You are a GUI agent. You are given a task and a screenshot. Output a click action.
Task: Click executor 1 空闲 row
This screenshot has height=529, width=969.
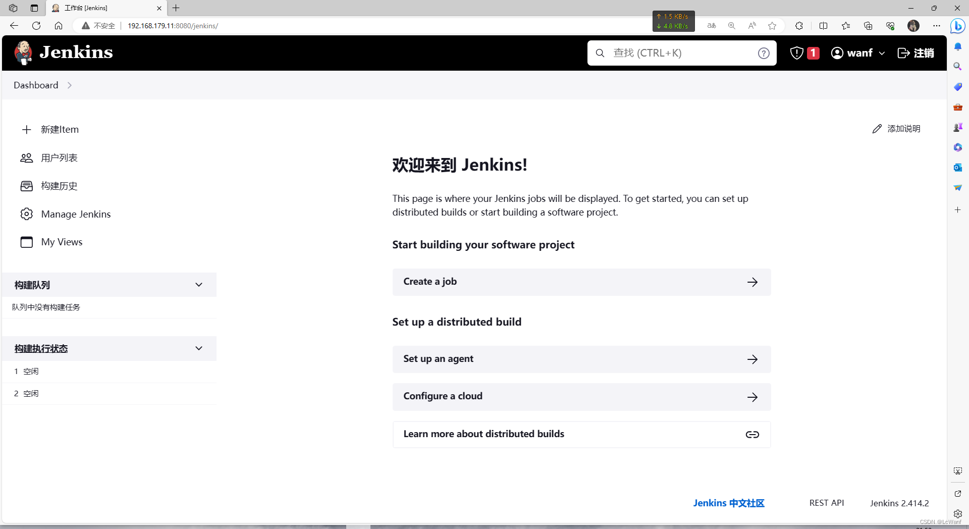coord(109,372)
